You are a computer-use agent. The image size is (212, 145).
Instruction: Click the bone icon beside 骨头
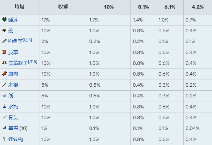click(x=5, y=117)
